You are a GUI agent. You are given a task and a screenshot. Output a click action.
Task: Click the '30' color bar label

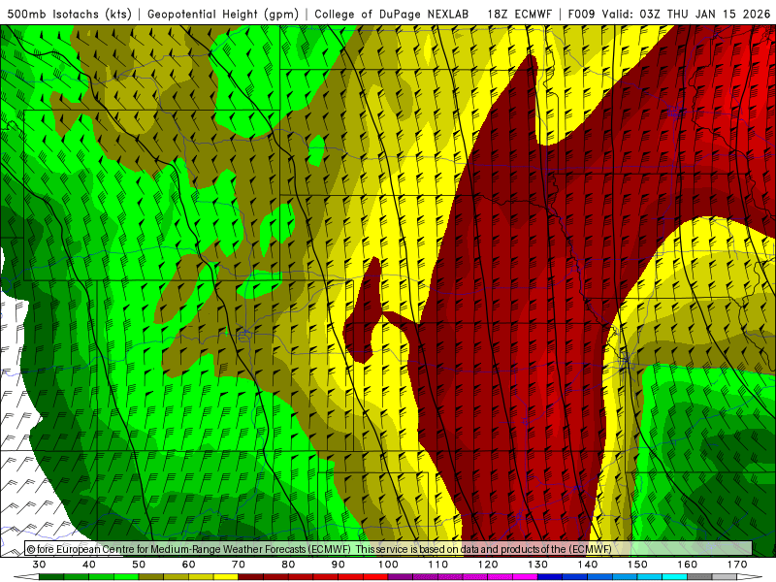pyautogui.click(x=39, y=565)
